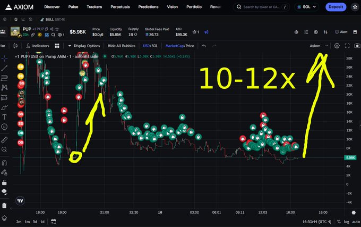
Task: Open the hexagon settings icon in token header
Action: tap(296, 32)
